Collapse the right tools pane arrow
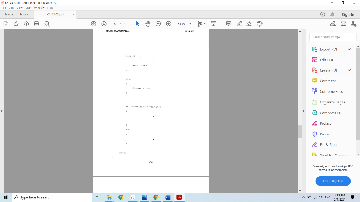 304,111
